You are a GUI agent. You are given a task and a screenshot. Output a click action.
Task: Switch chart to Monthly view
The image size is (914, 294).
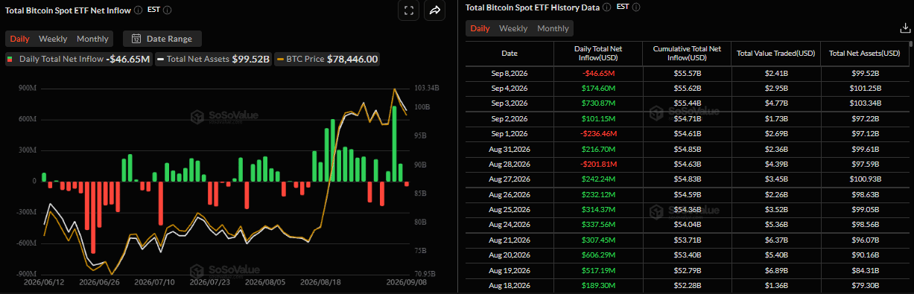pos(92,39)
